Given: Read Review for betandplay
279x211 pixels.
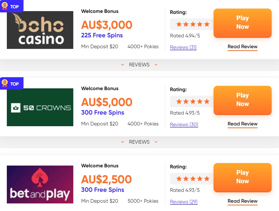Looking at the screenshot, I should (x=243, y=201).
